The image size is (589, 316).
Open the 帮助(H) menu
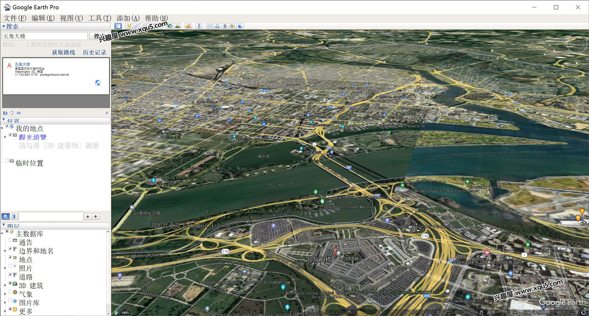(156, 18)
